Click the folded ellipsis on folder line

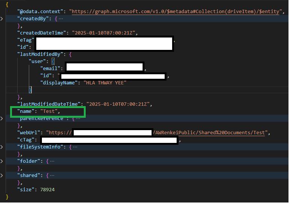(x=52, y=161)
